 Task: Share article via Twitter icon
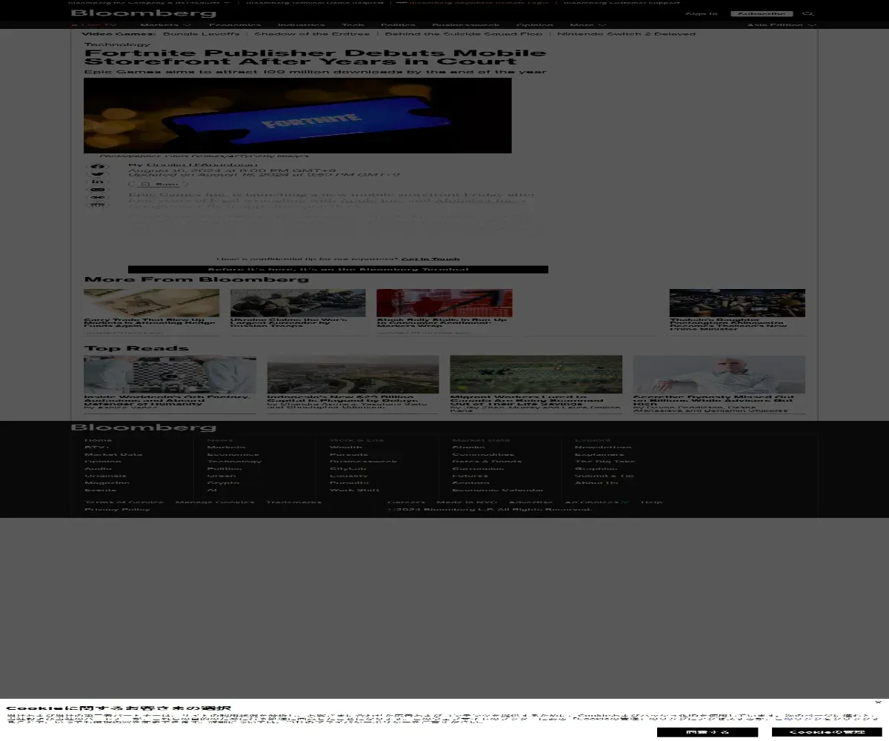[98, 175]
